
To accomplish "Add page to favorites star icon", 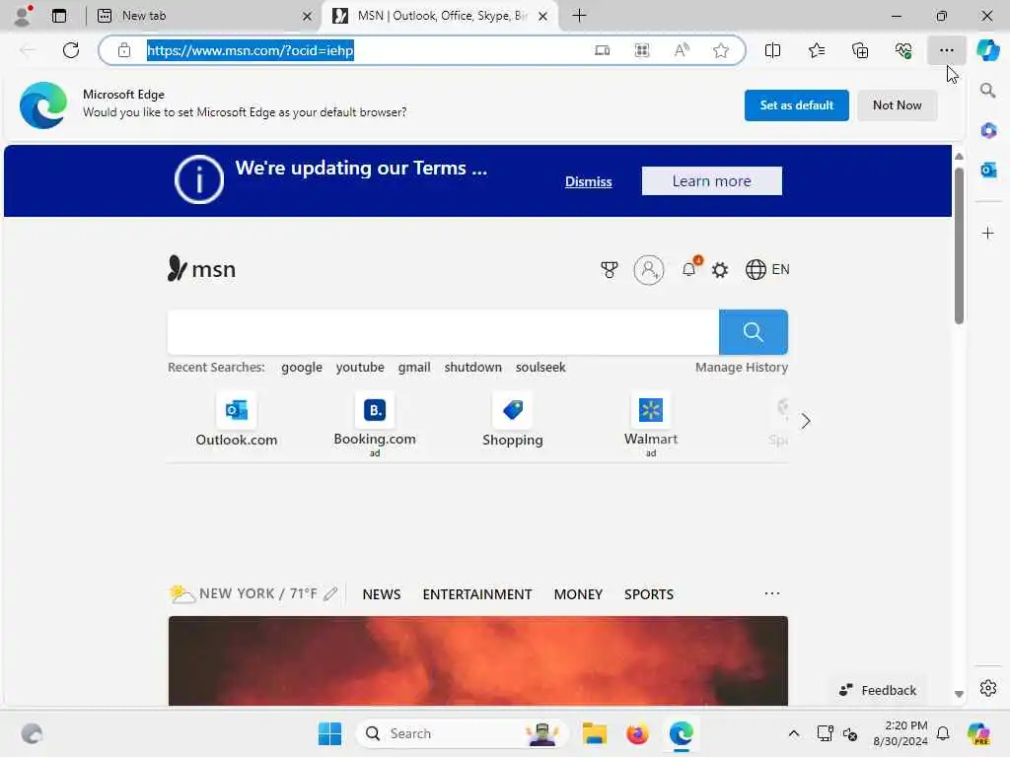I will [x=721, y=50].
